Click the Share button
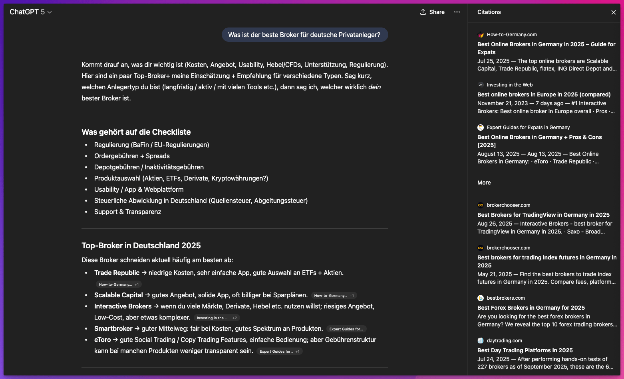 [432, 12]
